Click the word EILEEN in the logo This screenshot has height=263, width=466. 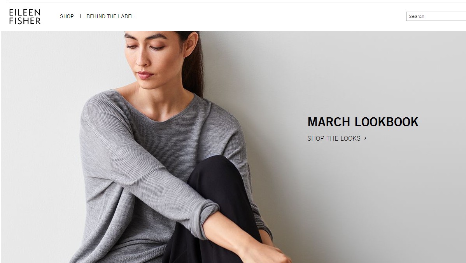click(x=25, y=12)
